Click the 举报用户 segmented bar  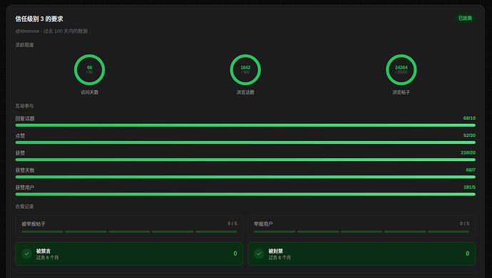pyautogui.click(x=362, y=232)
